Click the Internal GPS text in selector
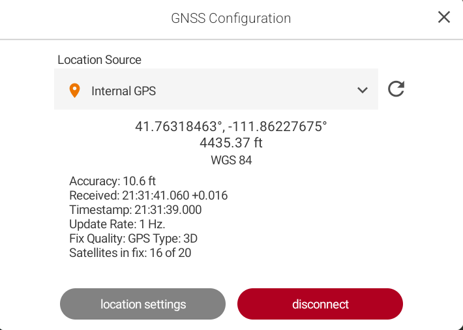Image resolution: width=463 pixels, height=330 pixels. (123, 91)
